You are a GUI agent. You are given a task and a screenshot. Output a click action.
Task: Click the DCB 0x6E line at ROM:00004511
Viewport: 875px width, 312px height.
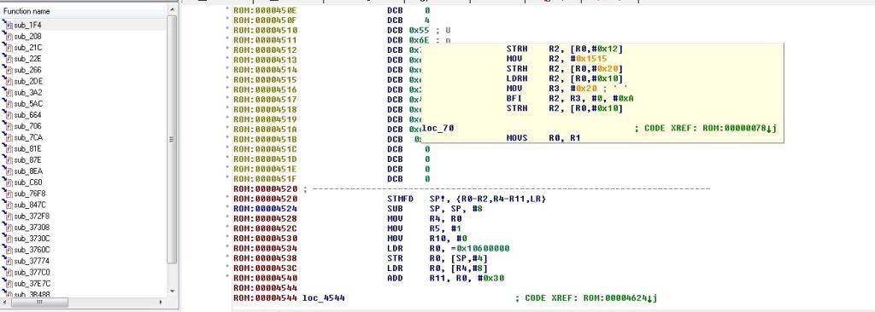click(x=419, y=40)
